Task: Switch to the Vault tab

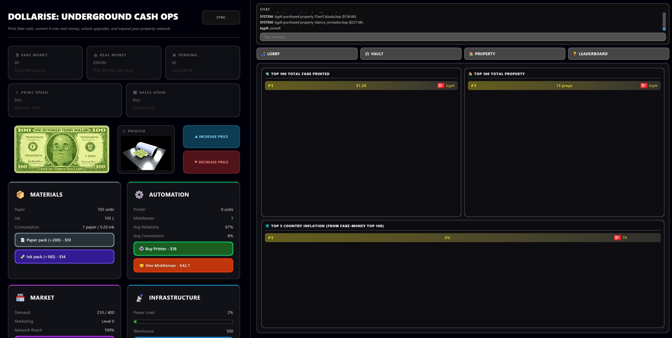Action: [x=411, y=54]
